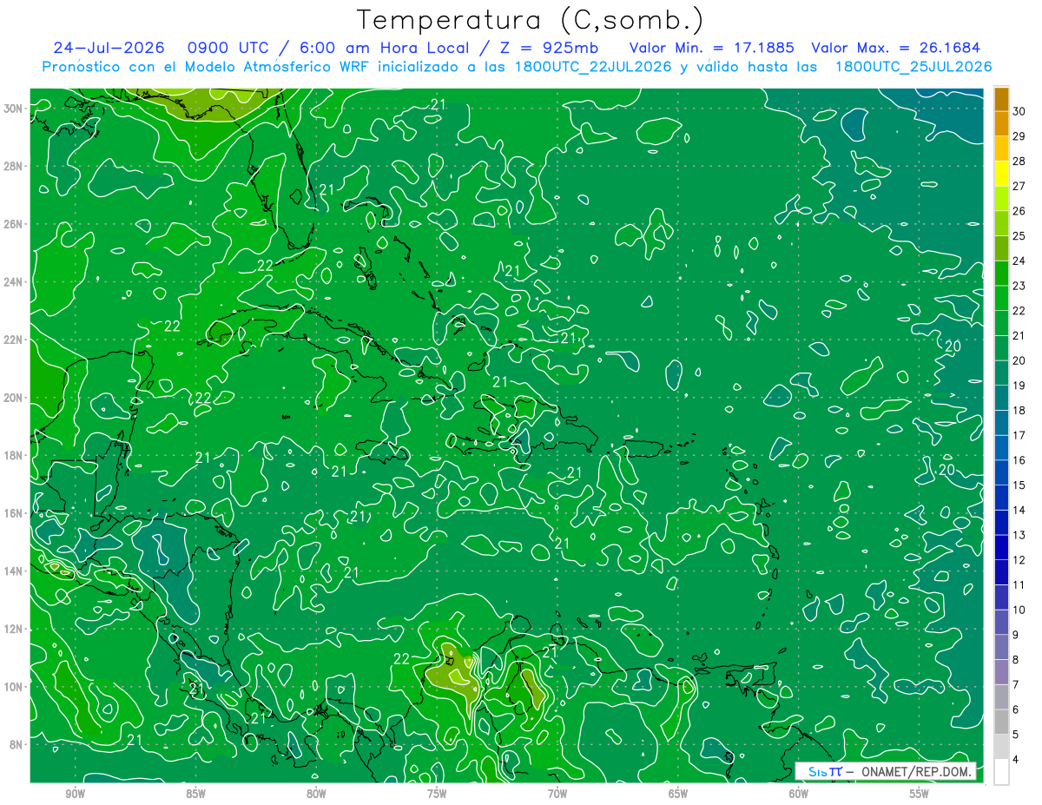Viewport: 1042px width, 805px height.
Task: Click the '18' label on the color scale
Action: [1019, 410]
